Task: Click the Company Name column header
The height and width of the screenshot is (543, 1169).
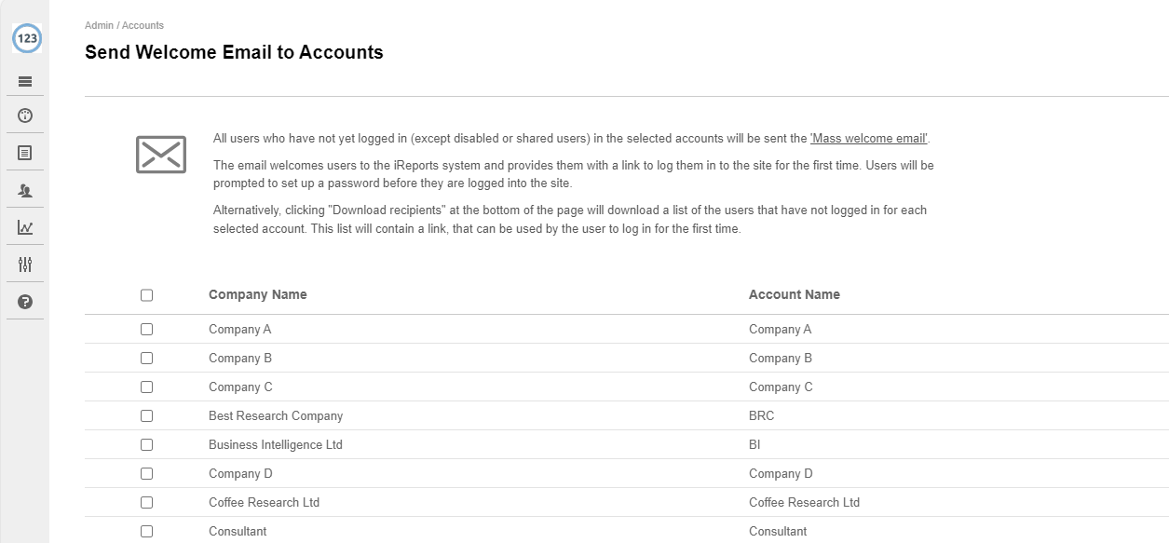Action: (257, 294)
